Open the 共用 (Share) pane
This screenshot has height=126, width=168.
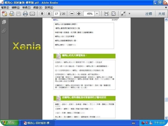pos(161,14)
